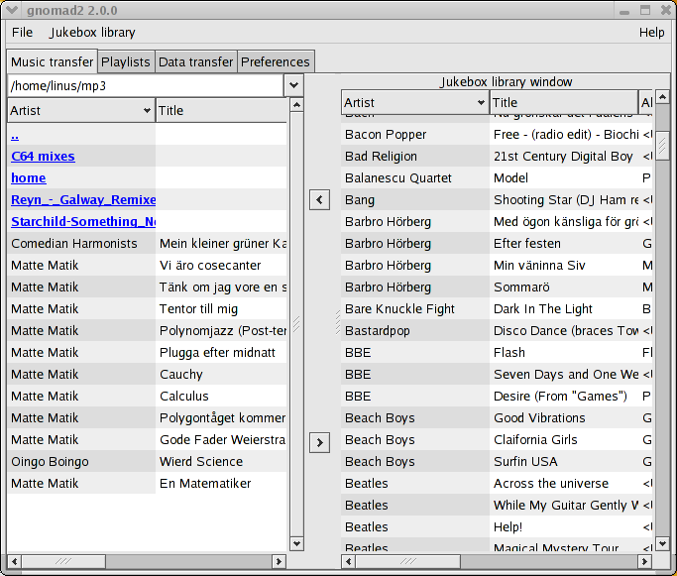Viewport: 677px width, 576px height.
Task: Select Oingo Boingo Wierd Science track
Action: click(x=147, y=462)
